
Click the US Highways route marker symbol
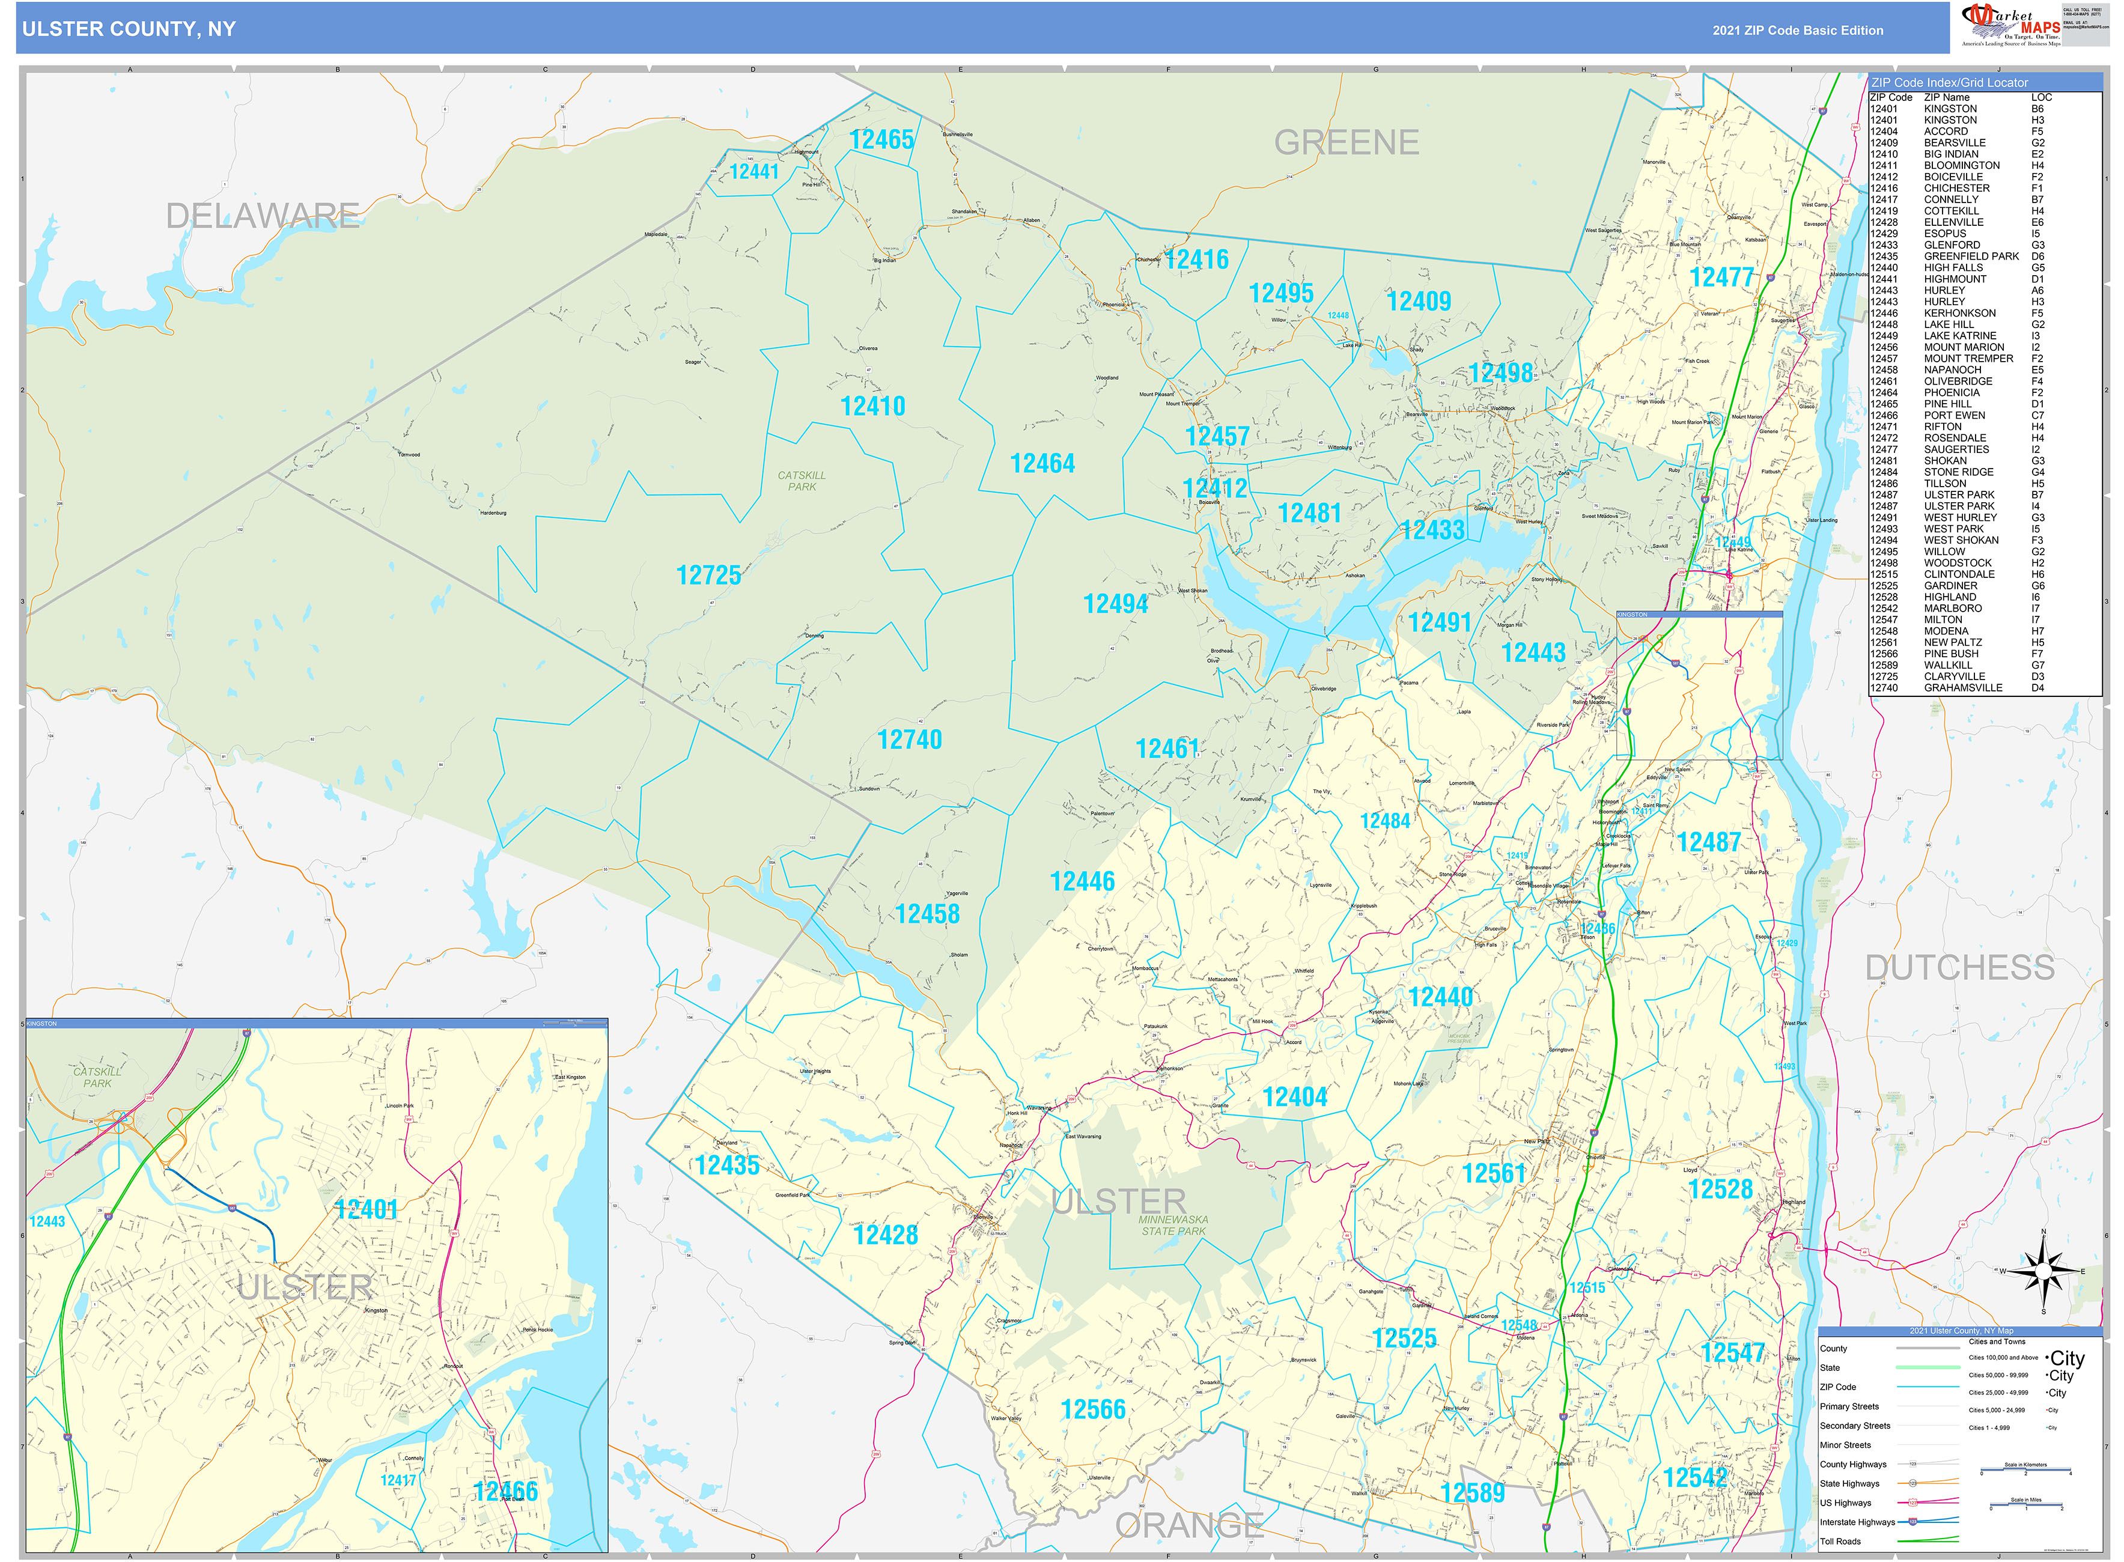(x=1913, y=1503)
